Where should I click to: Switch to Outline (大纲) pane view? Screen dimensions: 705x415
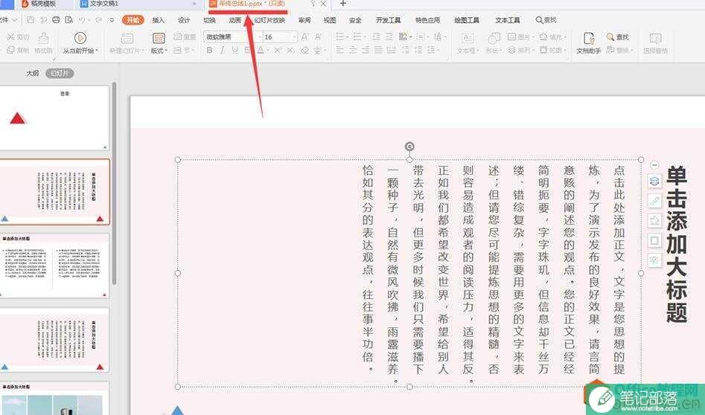(33, 73)
